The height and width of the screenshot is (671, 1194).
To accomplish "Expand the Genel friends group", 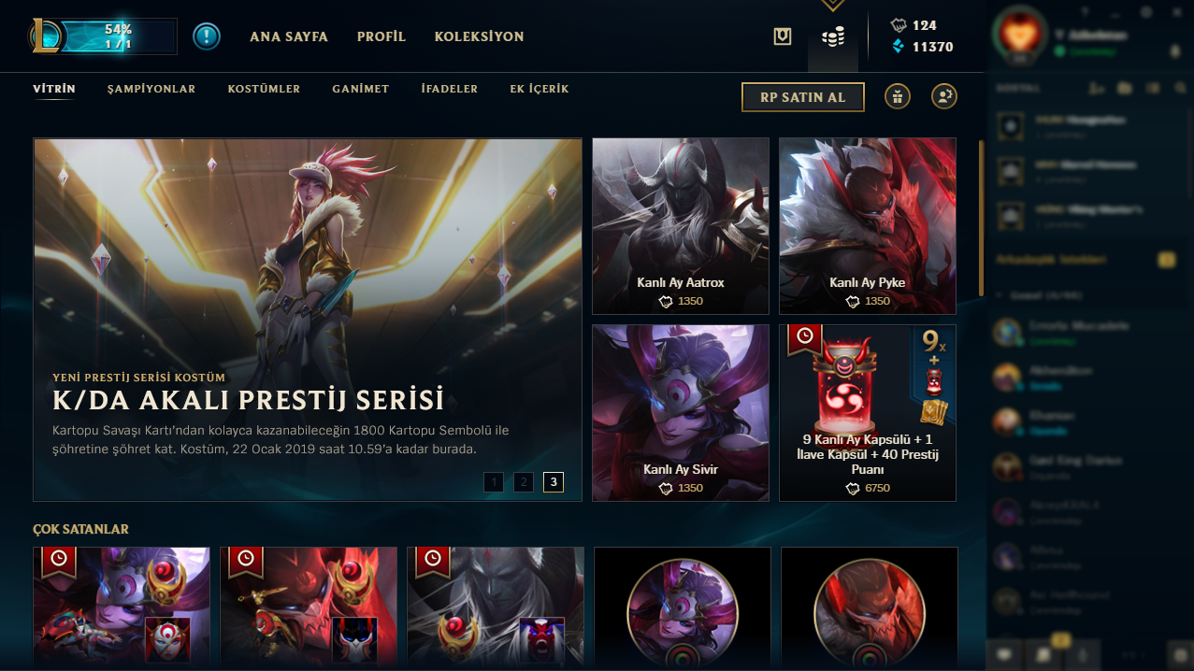I will pos(1038,295).
